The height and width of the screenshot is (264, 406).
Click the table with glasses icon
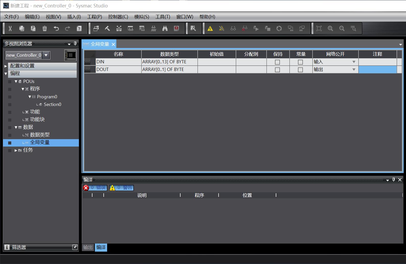tap(142, 28)
